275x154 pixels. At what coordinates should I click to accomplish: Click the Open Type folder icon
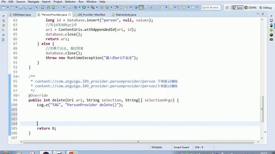[116, 8]
